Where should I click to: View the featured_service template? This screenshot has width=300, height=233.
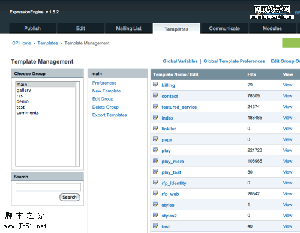click(287, 107)
